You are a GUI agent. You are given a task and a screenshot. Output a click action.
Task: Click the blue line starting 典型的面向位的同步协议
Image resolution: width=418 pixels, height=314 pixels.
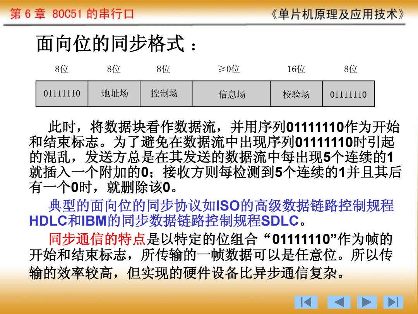pos(221,205)
